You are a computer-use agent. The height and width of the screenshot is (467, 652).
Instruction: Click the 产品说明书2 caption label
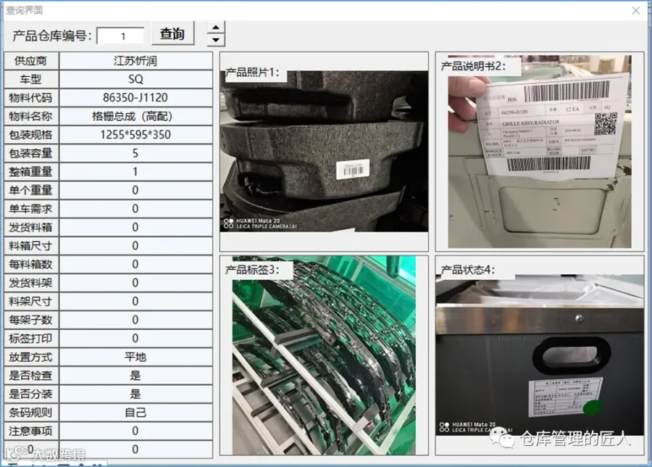(473, 66)
